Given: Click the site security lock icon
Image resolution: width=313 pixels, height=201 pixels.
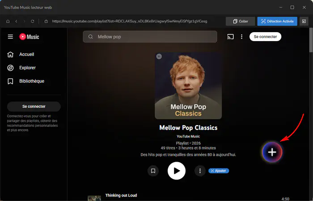Looking at the screenshot, I should [x=46, y=21].
